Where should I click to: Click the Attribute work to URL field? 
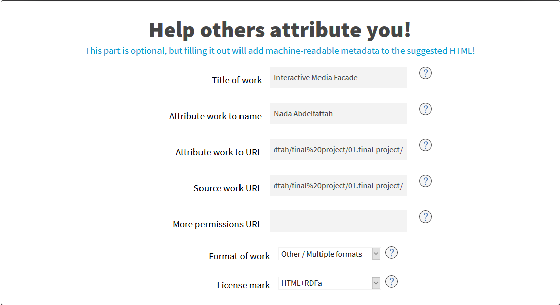tap(338, 150)
